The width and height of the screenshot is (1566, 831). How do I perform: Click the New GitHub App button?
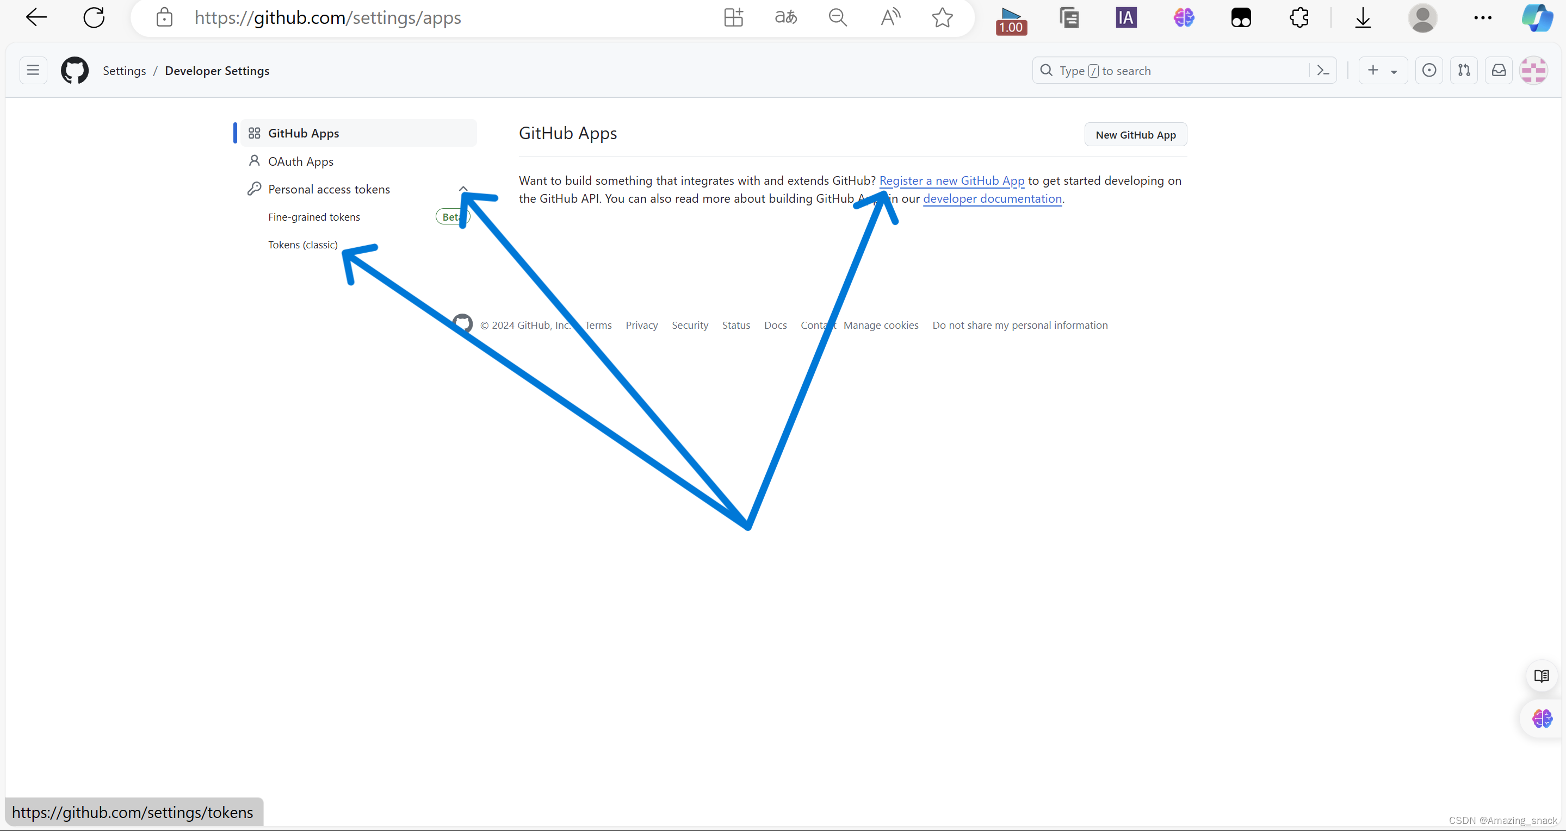[x=1135, y=134]
